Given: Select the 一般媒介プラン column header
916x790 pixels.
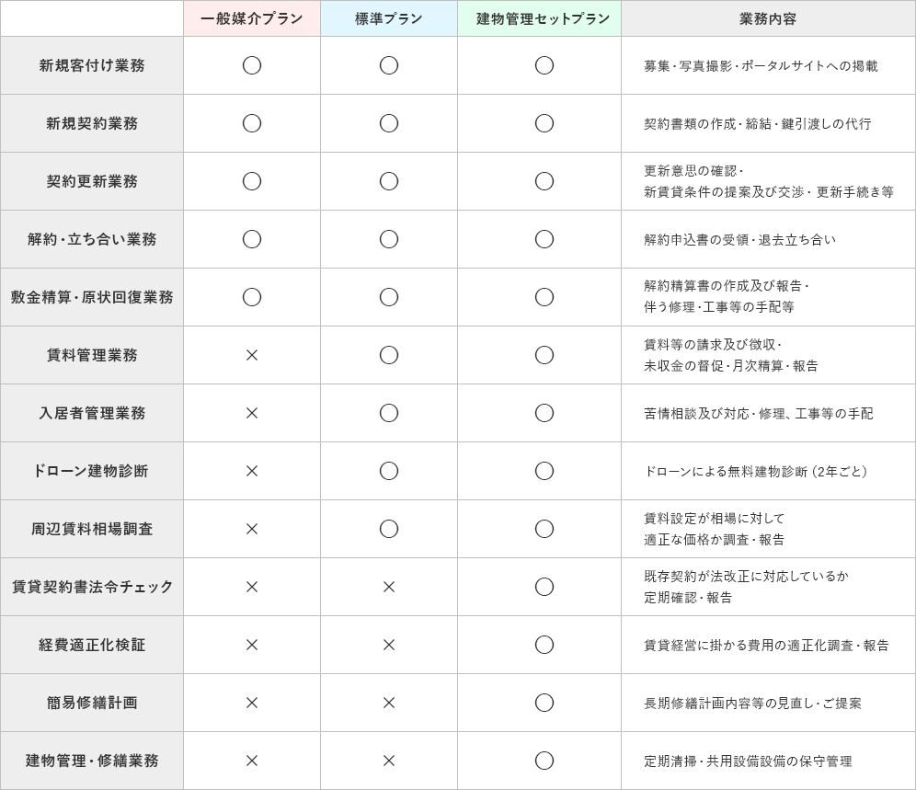Looking at the screenshot, I should (x=252, y=18).
